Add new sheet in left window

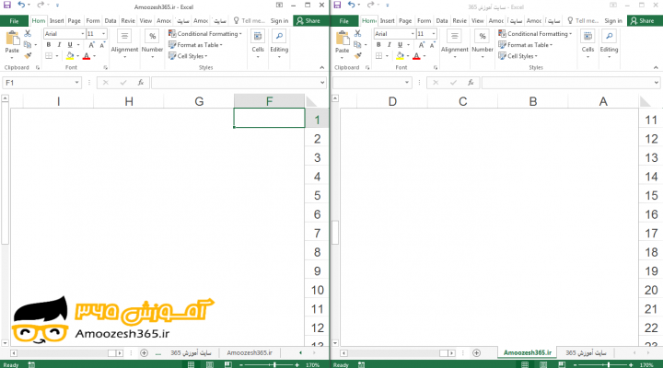144,352
